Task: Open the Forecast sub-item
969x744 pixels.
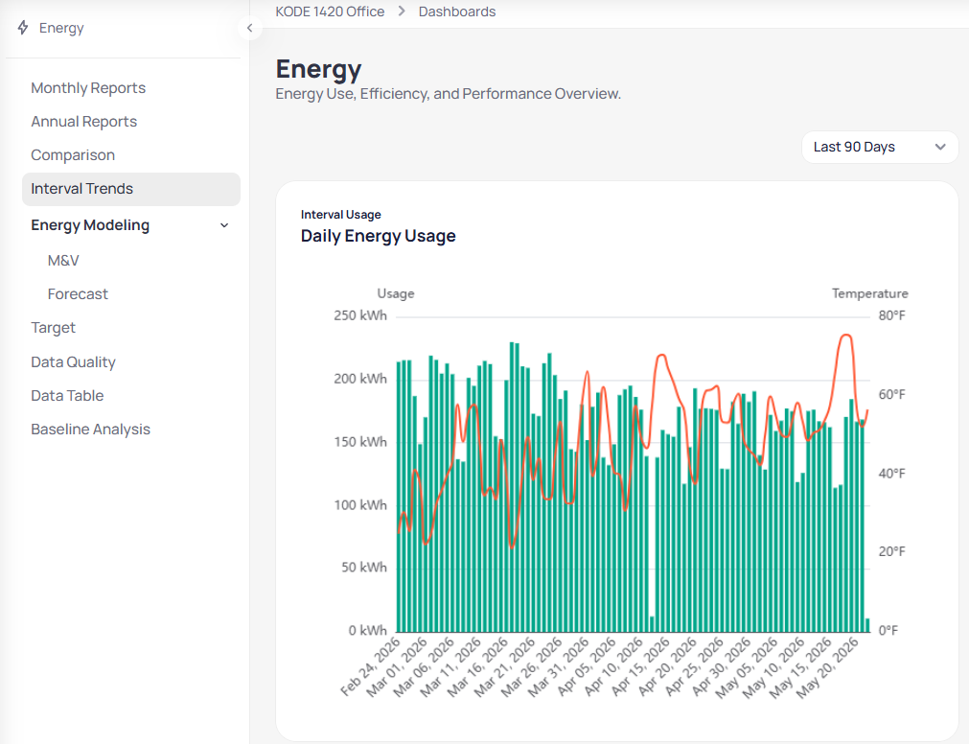Action: tap(78, 294)
